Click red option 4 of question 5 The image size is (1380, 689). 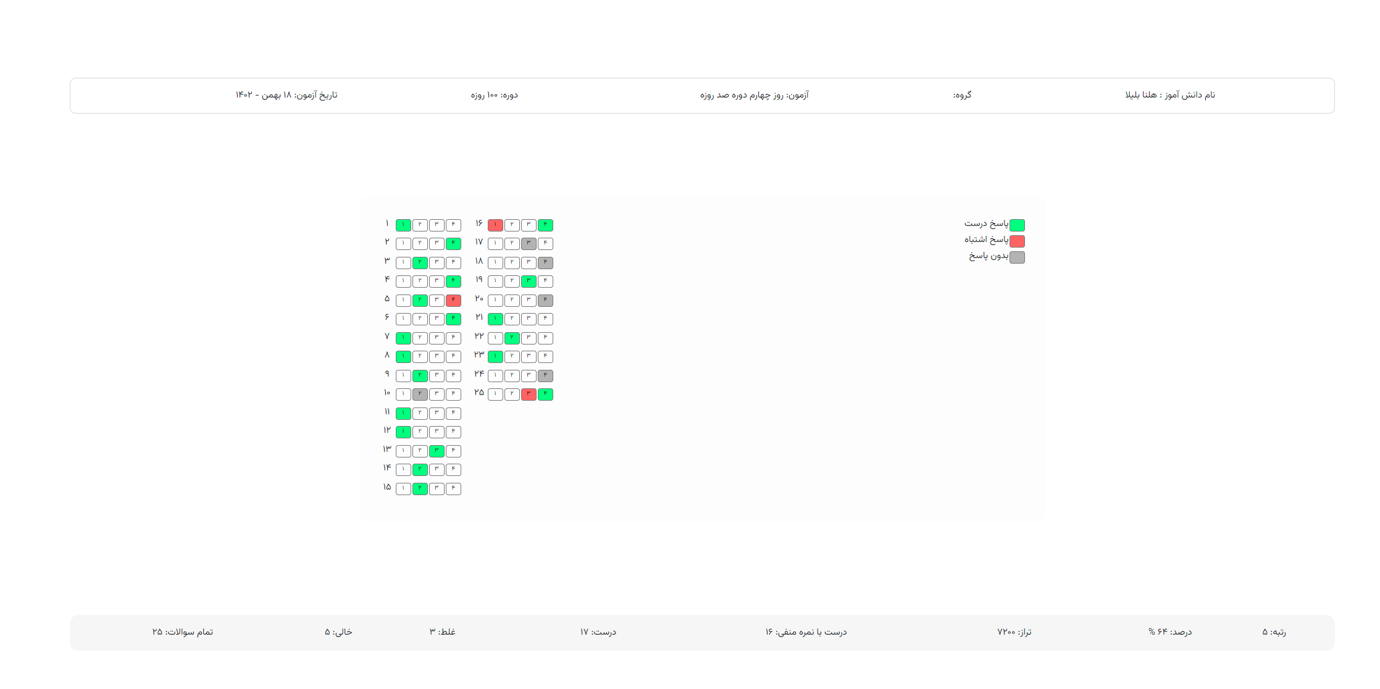click(453, 300)
